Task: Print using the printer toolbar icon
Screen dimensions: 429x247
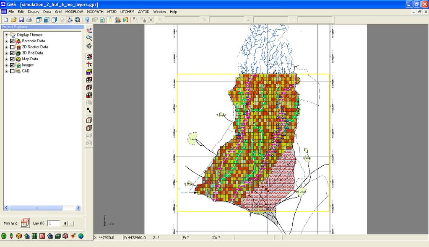Action: [29, 20]
